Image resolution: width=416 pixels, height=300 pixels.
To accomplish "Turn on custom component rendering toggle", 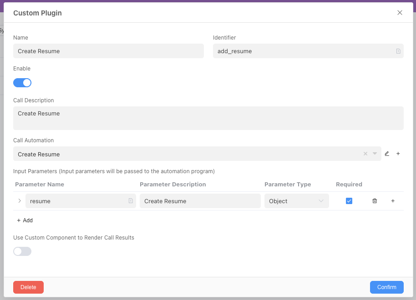I will [x=22, y=251].
